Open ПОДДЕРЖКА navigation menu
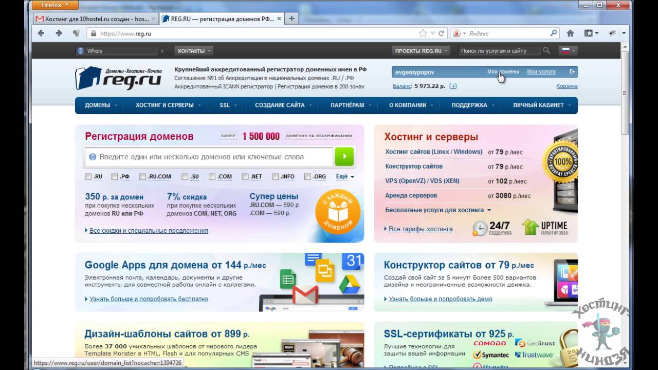This screenshot has height=370, width=658. (472, 105)
